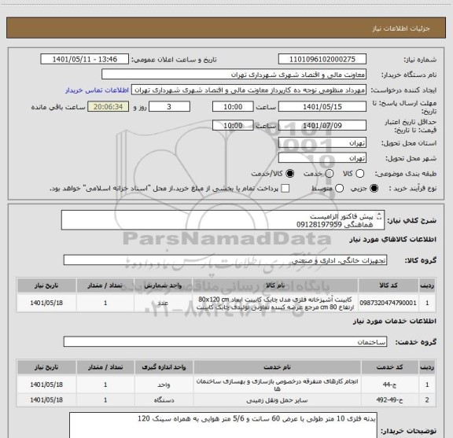Select the خدمت radio button
This screenshot has height=438, width=453.
coord(330,174)
